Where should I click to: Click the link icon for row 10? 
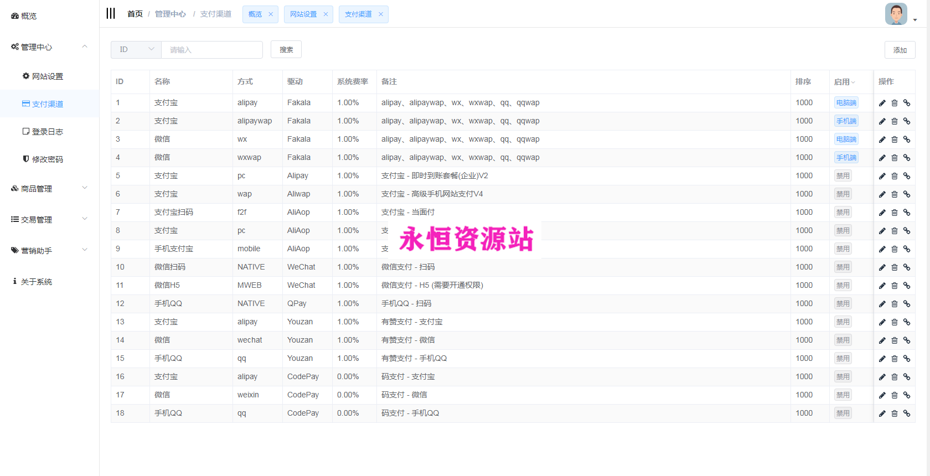907,267
